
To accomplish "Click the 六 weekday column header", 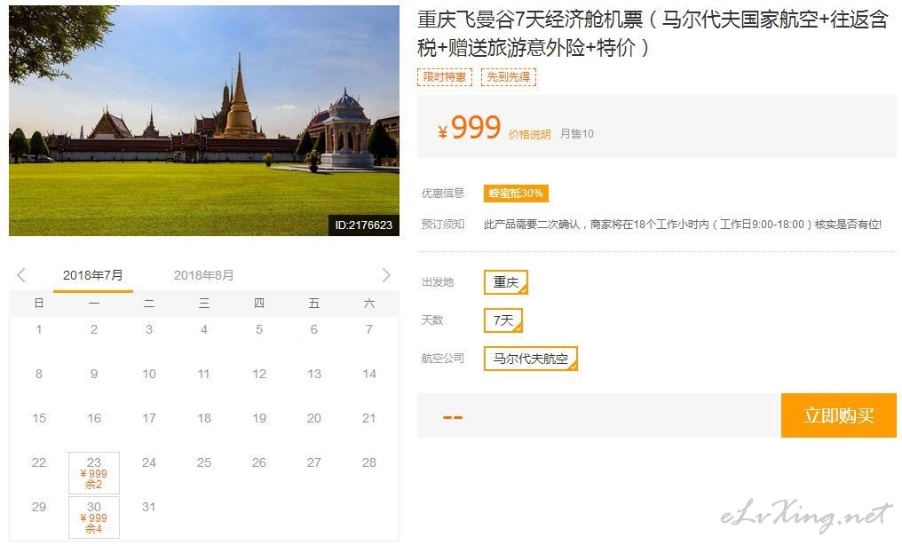I will pyautogui.click(x=369, y=303).
